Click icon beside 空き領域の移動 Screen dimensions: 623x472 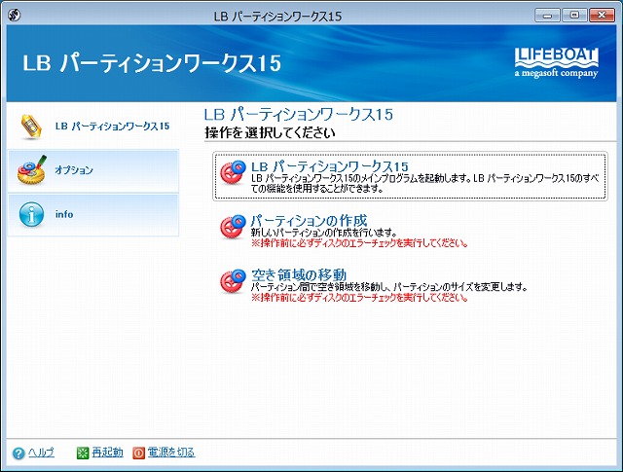pyautogui.click(x=233, y=281)
